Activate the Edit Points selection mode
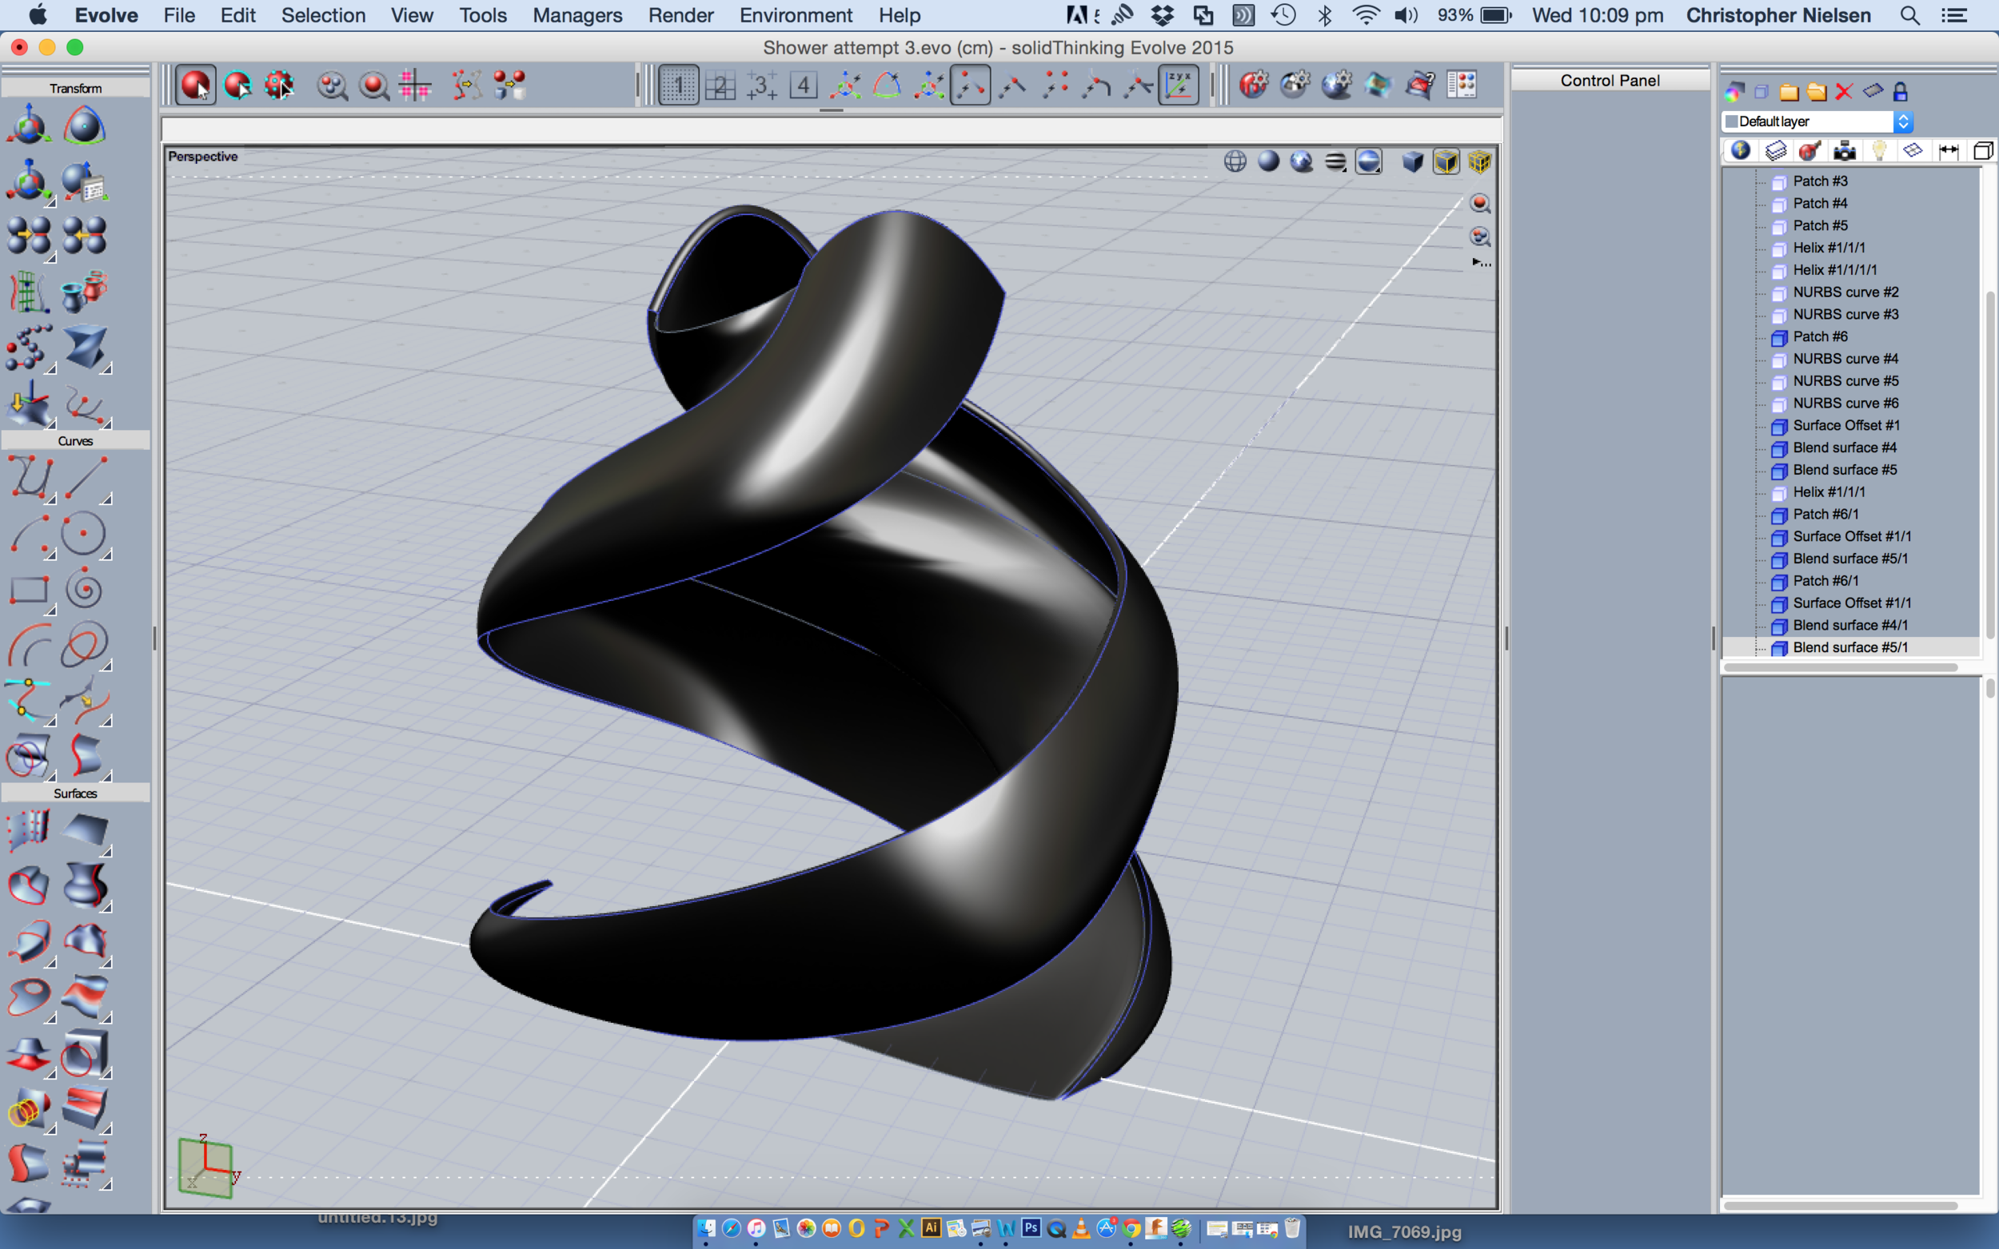1999x1249 pixels. tap(279, 85)
